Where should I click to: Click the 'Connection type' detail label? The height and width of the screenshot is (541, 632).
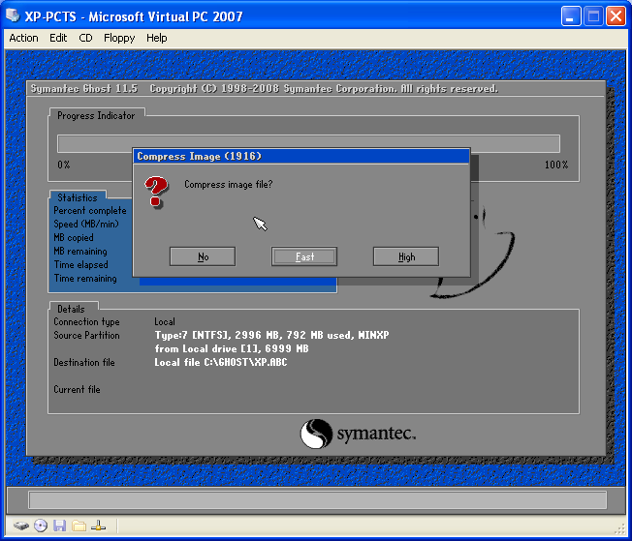tap(86, 322)
